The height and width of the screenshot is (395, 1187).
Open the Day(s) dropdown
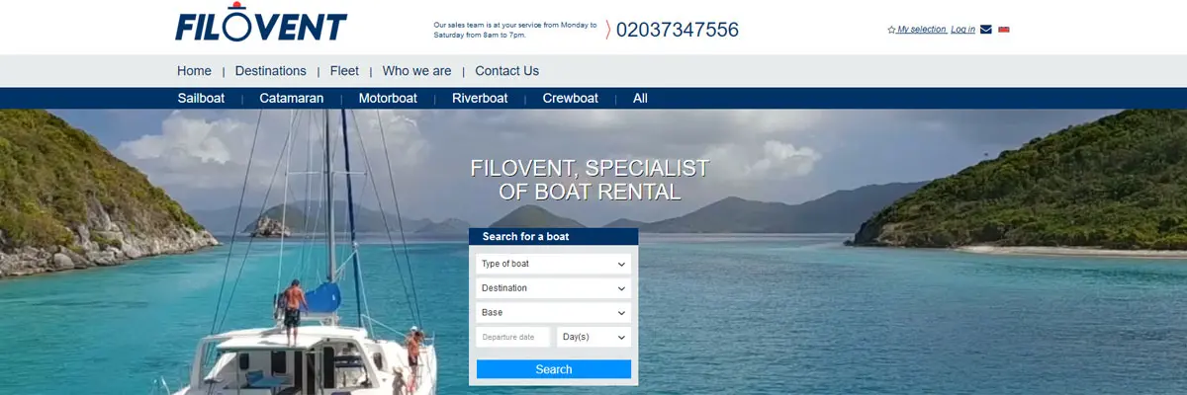point(593,337)
